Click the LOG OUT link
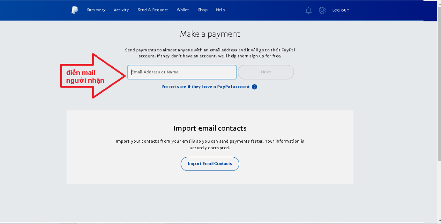Screen dimensions: 441x224 tap(341, 10)
